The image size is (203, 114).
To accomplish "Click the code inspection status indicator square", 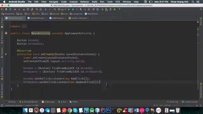I will (x=198, y=22).
